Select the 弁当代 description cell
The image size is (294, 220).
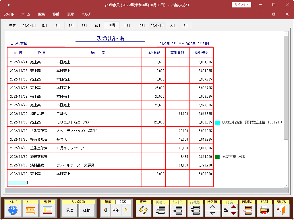(98, 140)
